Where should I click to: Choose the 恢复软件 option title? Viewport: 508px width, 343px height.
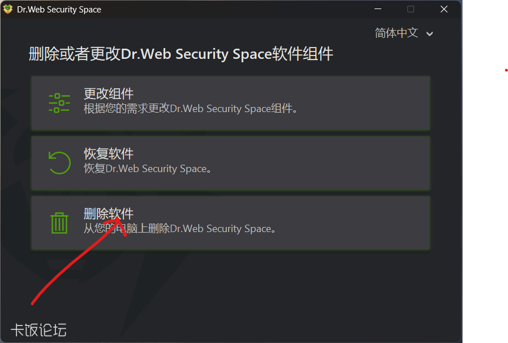point(109,154)
